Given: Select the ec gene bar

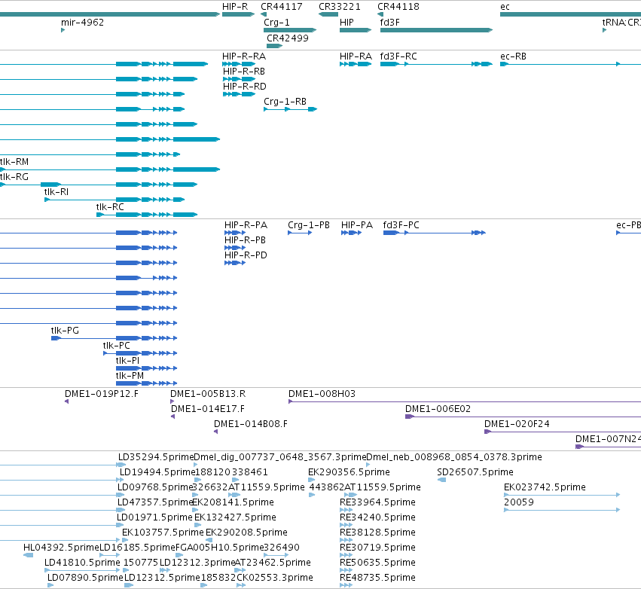Looking at the screenshot, I should click(570, 14).
